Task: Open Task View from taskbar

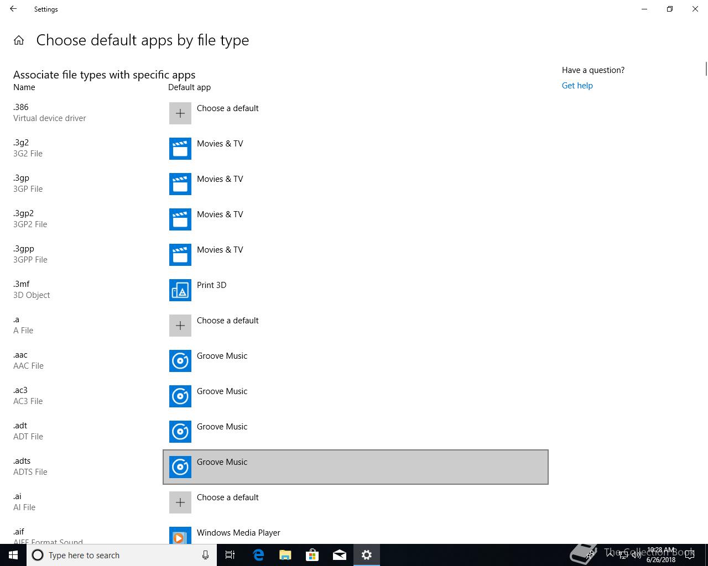Action: pos(230,555)
